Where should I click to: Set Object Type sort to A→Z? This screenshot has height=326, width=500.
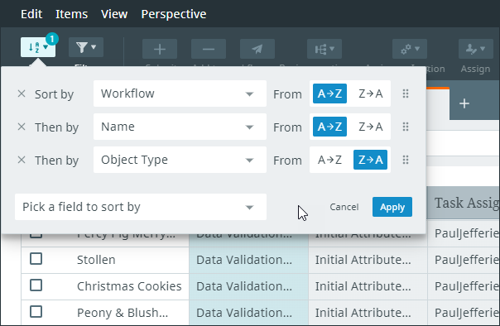329,160
